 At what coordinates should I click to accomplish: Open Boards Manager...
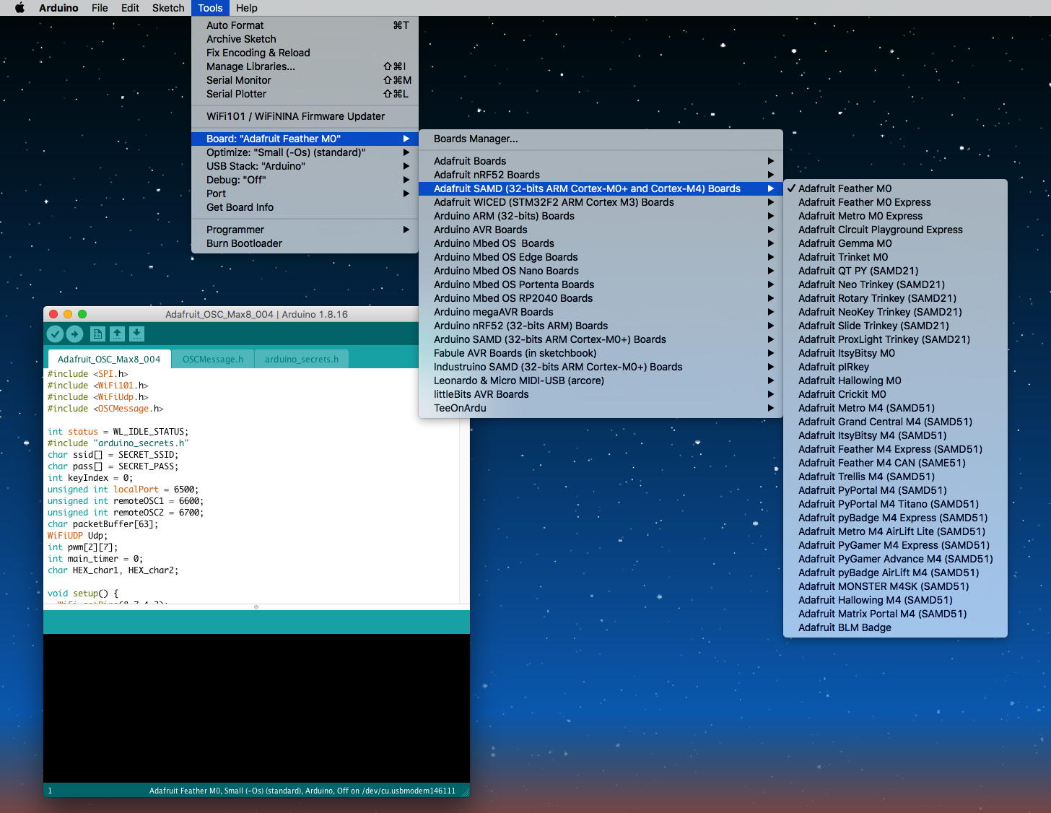pos(476,139)
